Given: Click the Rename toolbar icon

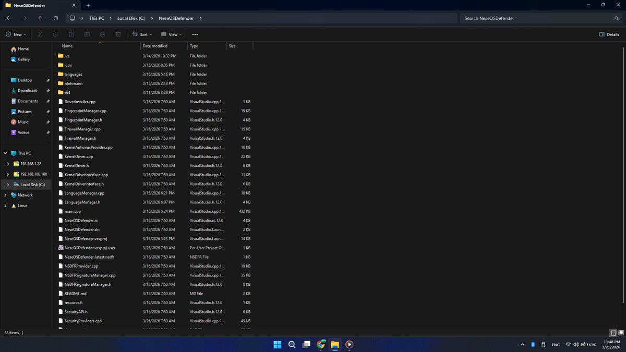Looking at the screenshot, I should [x=87, y=34].
